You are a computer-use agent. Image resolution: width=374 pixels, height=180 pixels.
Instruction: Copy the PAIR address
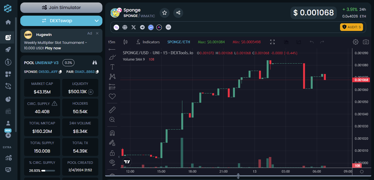(x=97, y=72)
